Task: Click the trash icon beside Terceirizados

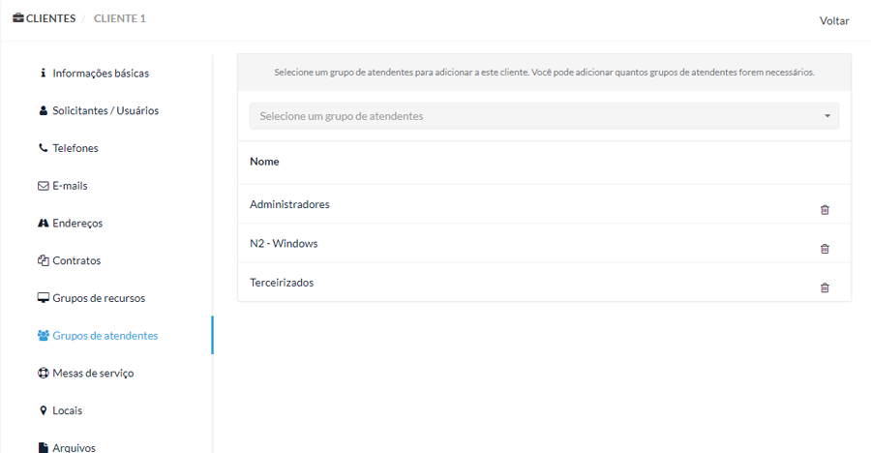Action: [825, 287]
